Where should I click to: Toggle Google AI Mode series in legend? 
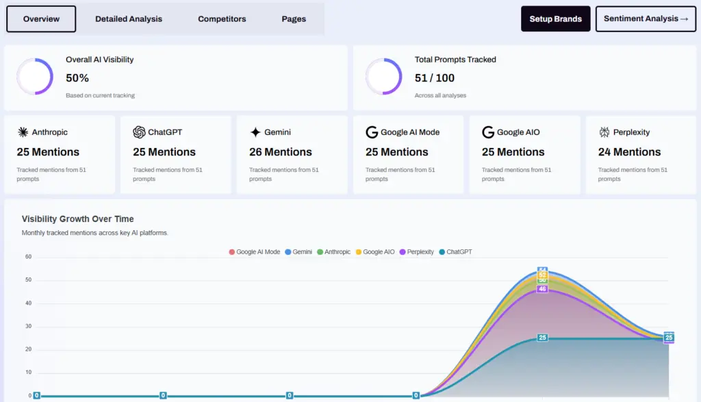(x=254, y=252)
